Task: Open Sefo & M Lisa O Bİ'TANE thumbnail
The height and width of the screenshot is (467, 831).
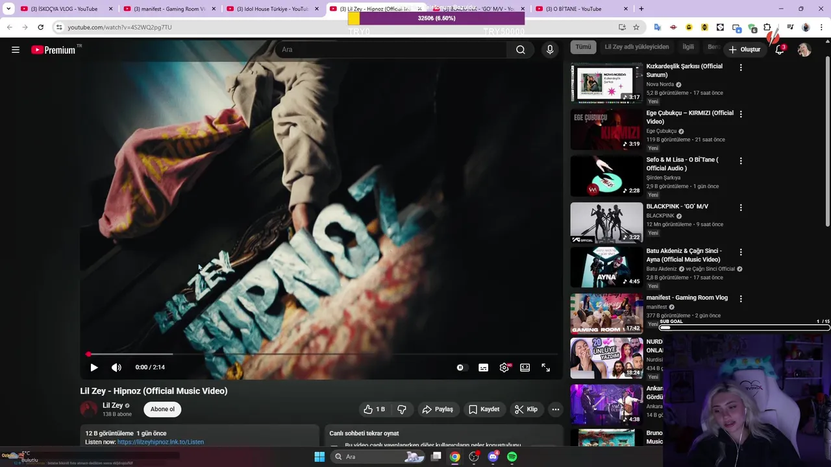Action: pyautogui.click(x=606, y=176)
